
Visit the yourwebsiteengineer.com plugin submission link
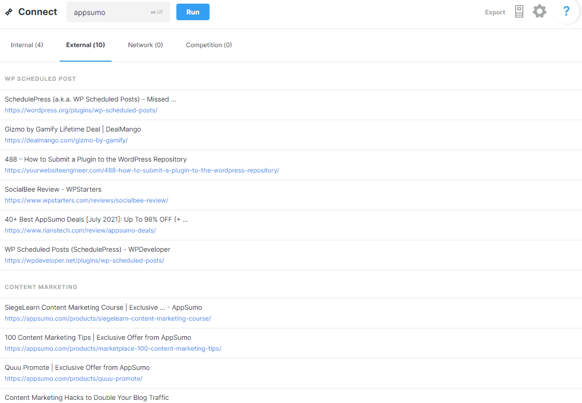pos(142,170)
